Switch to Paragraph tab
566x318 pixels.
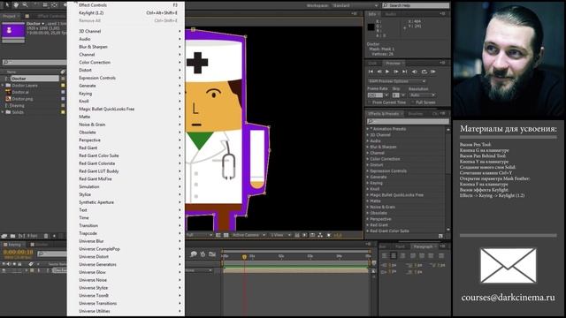click(x=423, y=246)
